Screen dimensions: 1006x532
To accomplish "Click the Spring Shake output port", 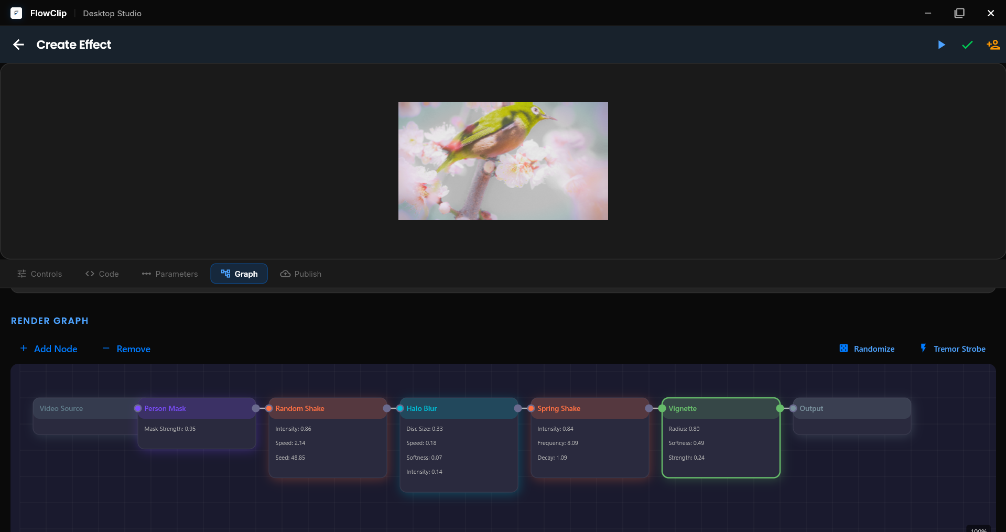I will coord(649,408).
